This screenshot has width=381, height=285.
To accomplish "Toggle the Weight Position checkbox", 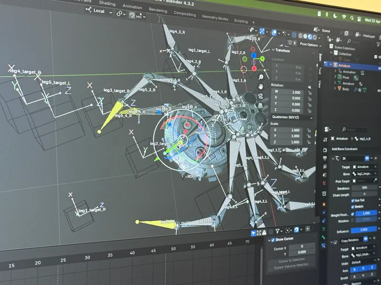I will click(x=352, y=214).
